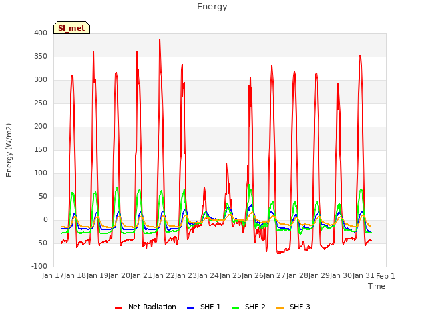Screen dimensions: 426x320
Task: Click the Jan 19 x-axis label
Action: point(97,276)
